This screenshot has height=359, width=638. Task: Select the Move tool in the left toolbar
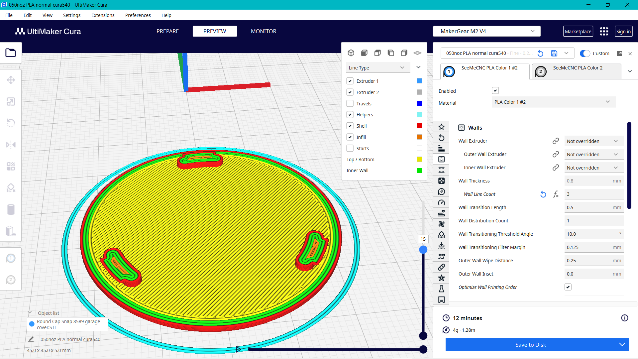tap(11, 80)
